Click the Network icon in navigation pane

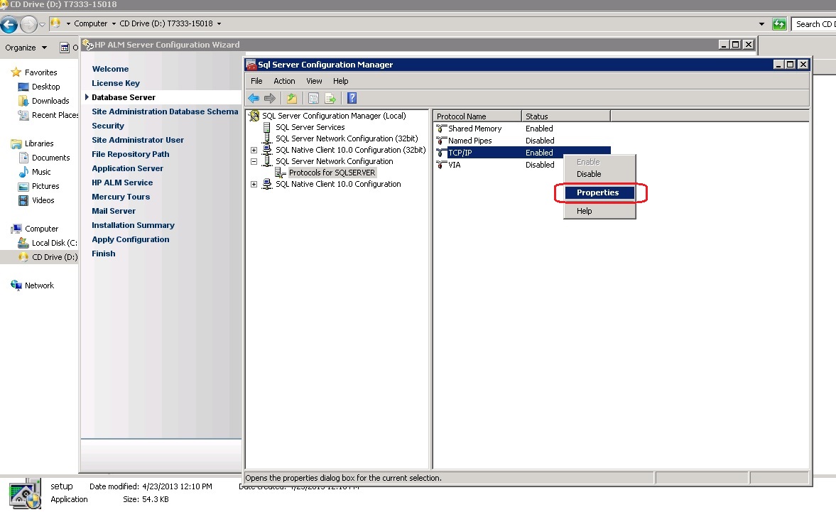point(16,285)
